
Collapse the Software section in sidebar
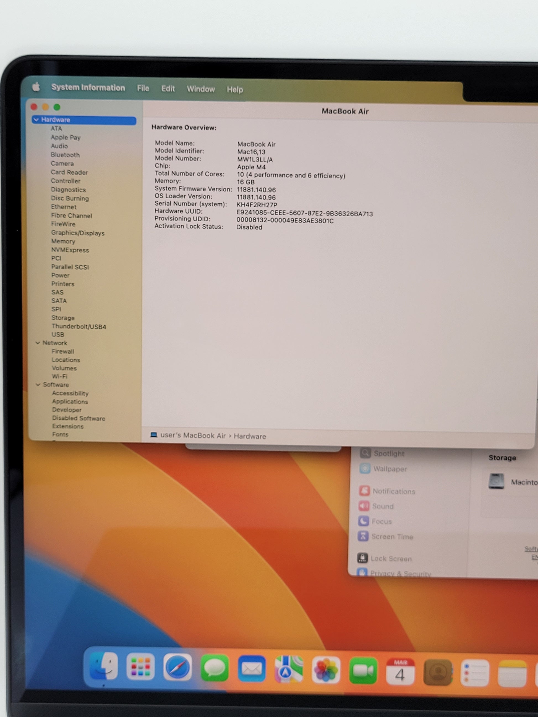(38, 385)
